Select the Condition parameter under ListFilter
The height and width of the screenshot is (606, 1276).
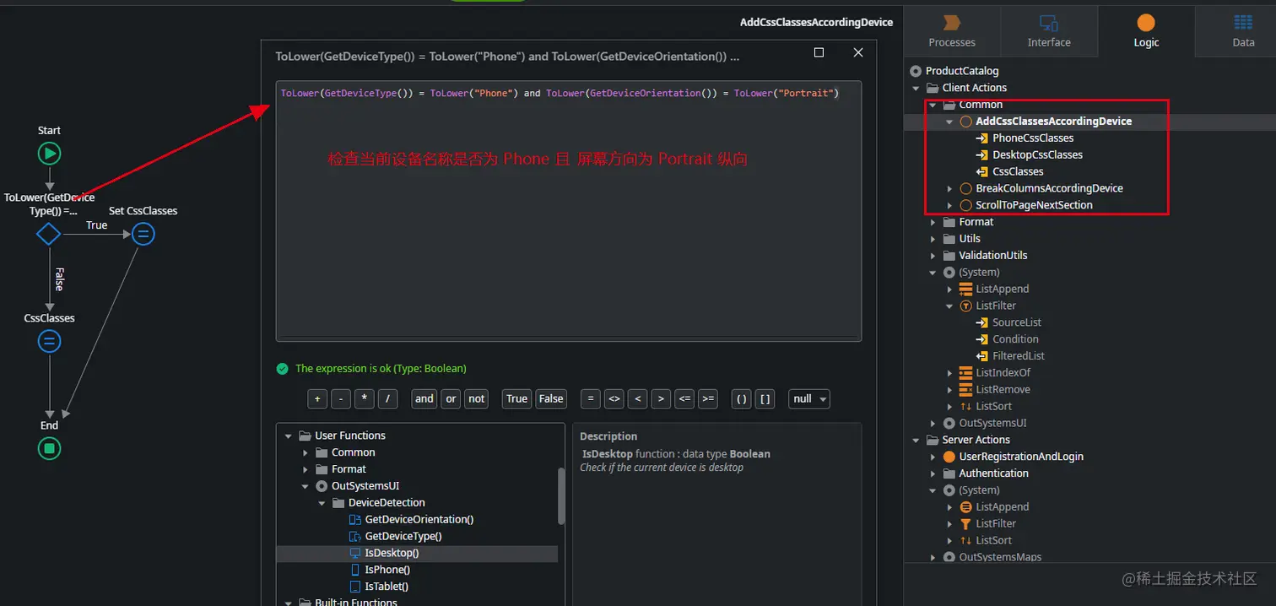pyautogui.click(x=1015, y=339)
